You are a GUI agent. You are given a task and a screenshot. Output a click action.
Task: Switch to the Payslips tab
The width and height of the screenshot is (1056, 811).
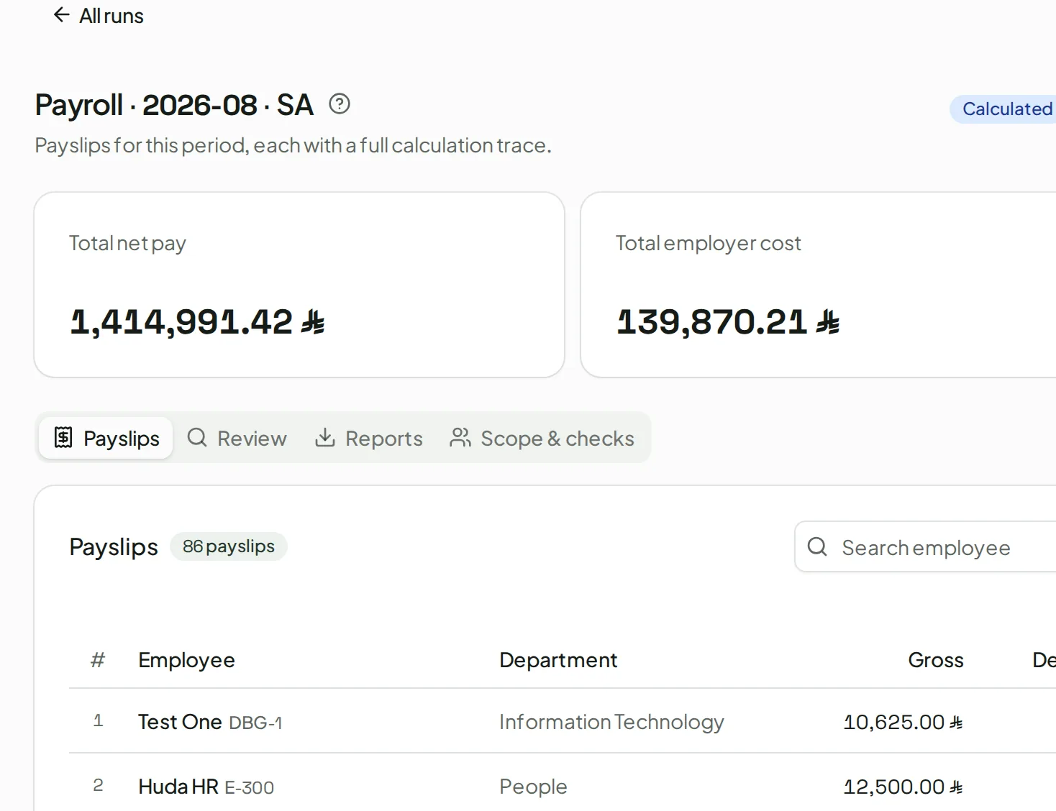[x=106, y=438]
